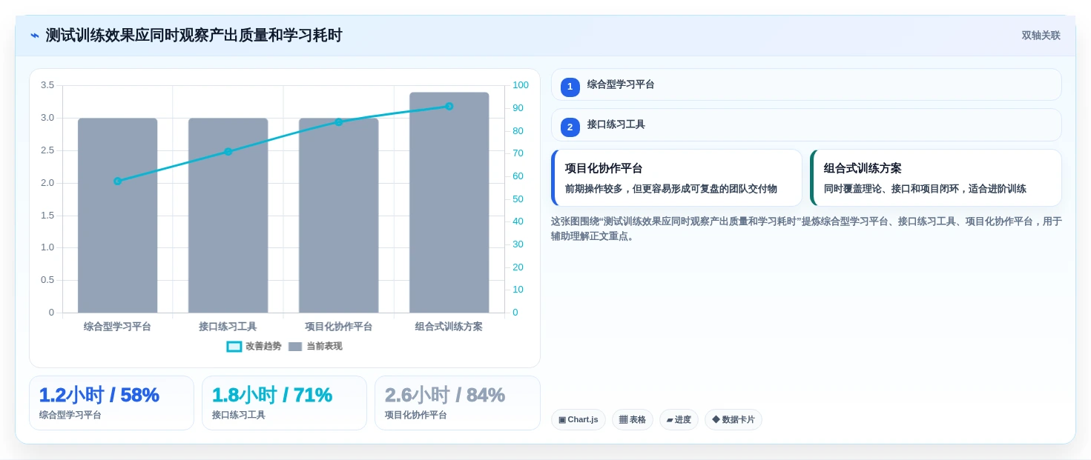Click the x-axis label 综合型学习平台
1091x460 pixels.
tap(117, 327)
